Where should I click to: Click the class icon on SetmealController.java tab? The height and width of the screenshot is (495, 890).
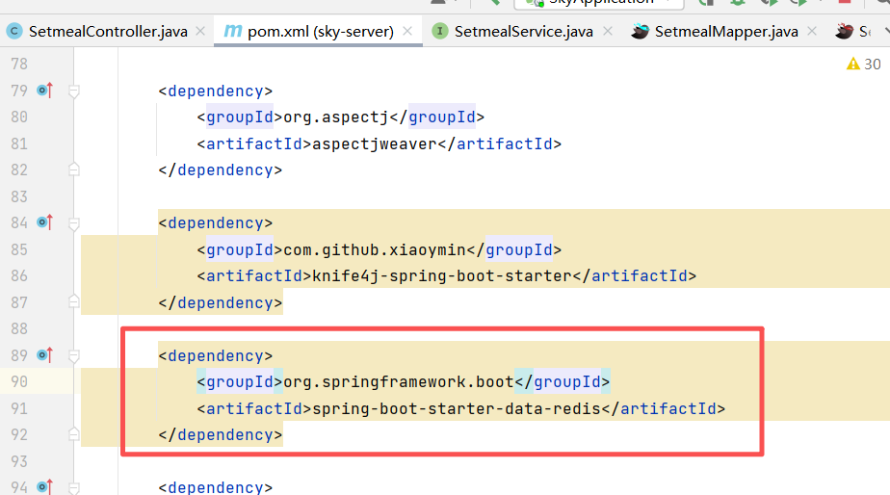tap(14, 31)
